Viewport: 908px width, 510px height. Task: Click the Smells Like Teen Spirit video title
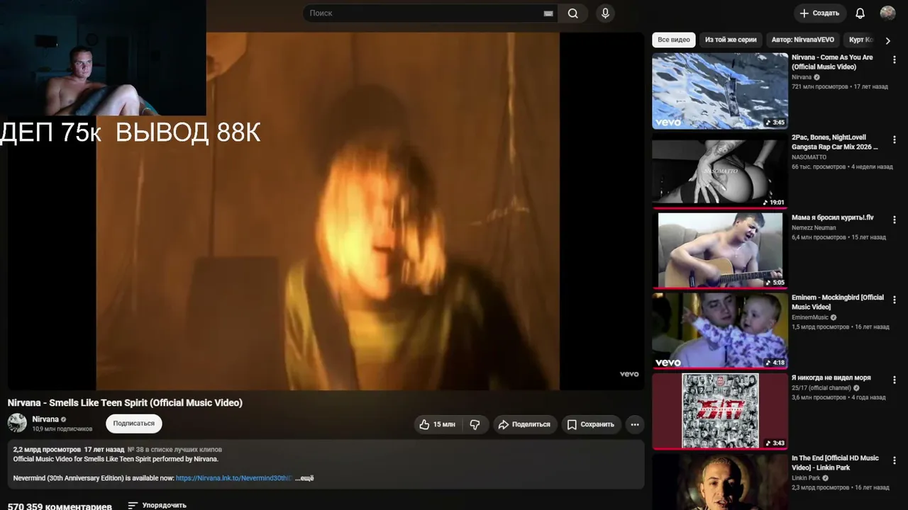pyautogui.click(x=125, y=402)
